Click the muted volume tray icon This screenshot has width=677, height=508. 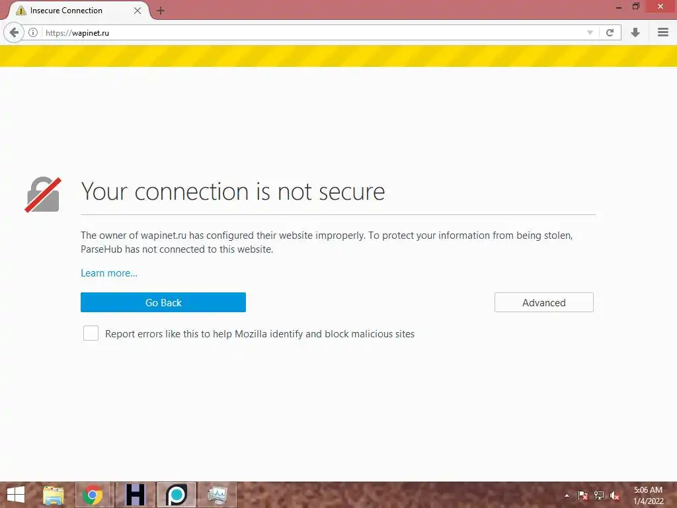(615, 495)
